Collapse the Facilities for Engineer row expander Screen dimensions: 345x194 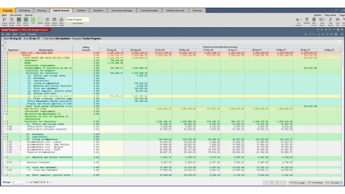pos(5,71)
